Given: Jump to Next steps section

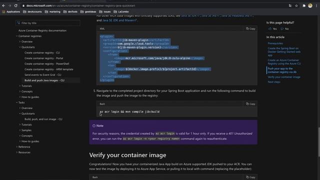Looking at the screenshot, I should coord(274,82).
